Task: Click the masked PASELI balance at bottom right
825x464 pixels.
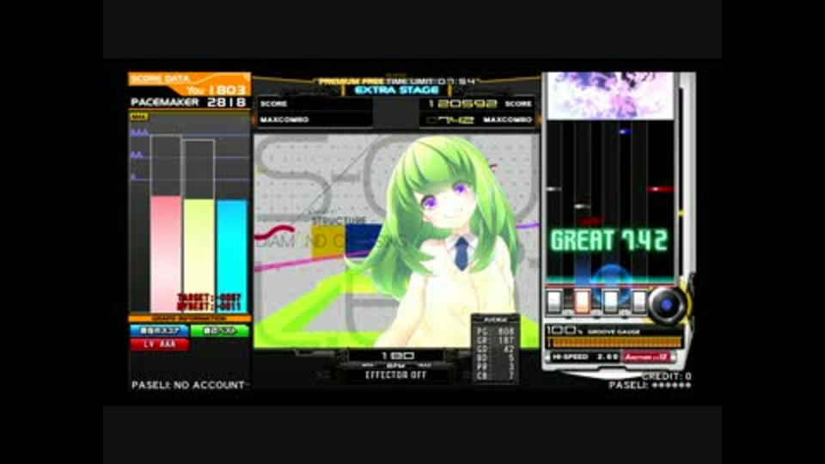Action: click(x=650, y=385)
